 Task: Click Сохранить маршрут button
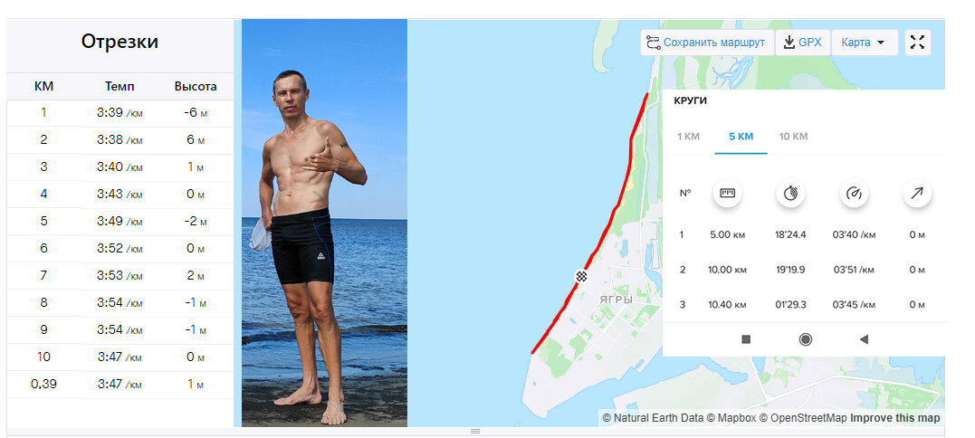[707, 43]
